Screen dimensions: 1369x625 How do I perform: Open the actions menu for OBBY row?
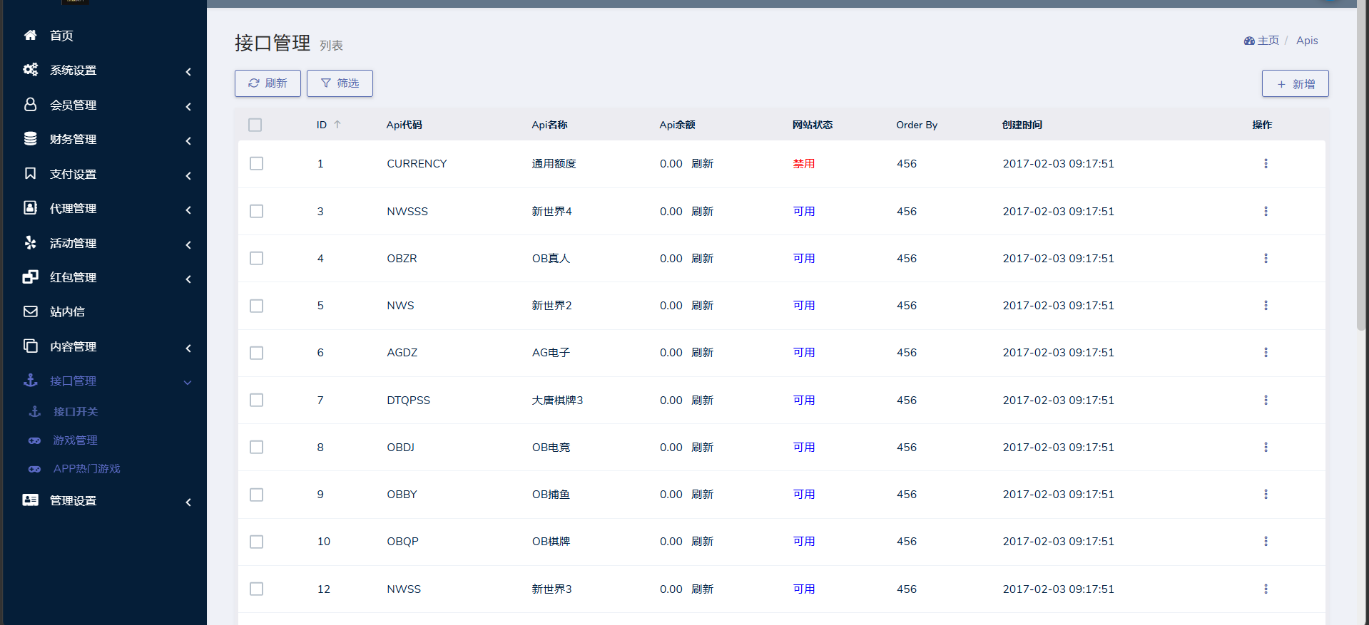[x=1266, y=494]
